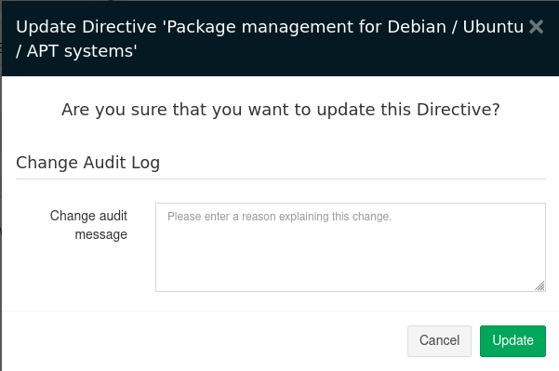Click the '/ APT systems' title line
Screen dimensions: 559x371
click(76, 51)
